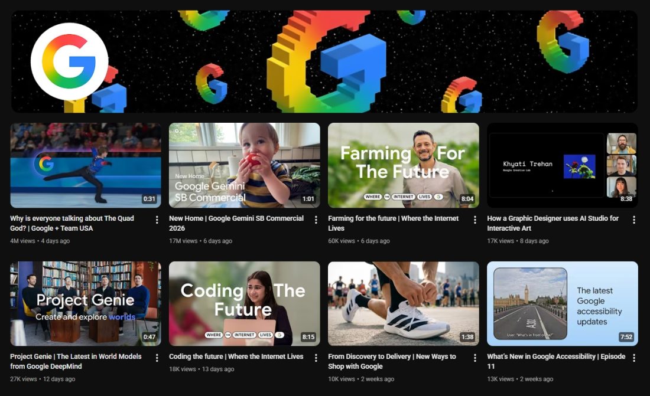
Task: Click the Coding The Future thumbnail
Action: click(x=244, y=303)
